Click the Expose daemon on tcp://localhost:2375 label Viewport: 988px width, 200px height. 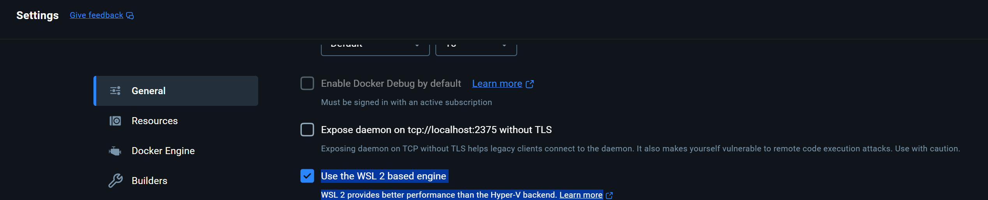[436, 130]
